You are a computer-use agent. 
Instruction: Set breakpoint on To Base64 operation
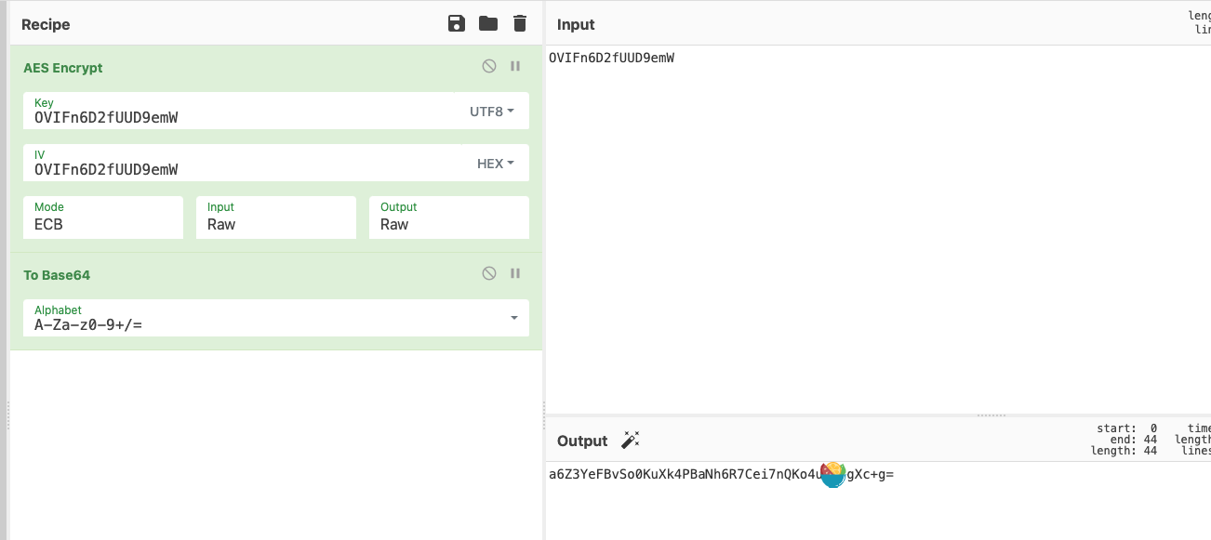click(x=515, y=273)
